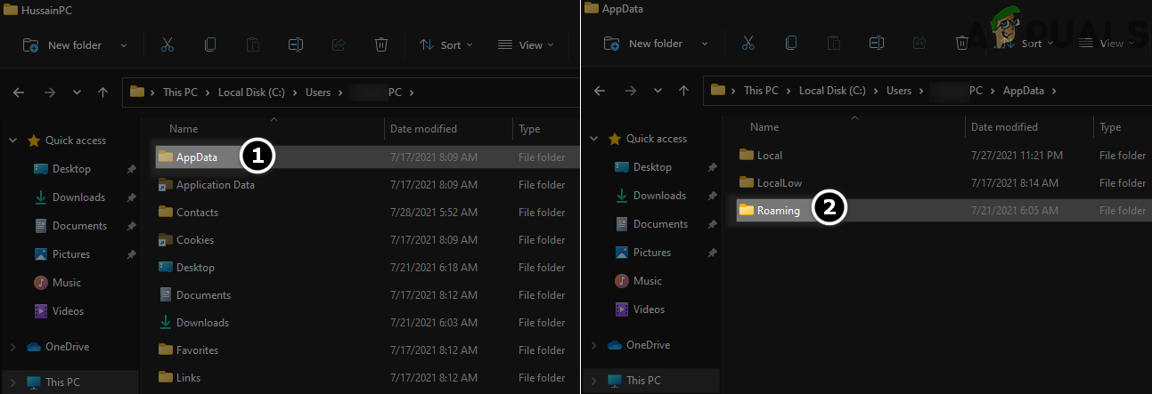Open Videos in the HussainPC window sidebar
The height and width of the screenshot is (394, 1152).
click(68, 311)
